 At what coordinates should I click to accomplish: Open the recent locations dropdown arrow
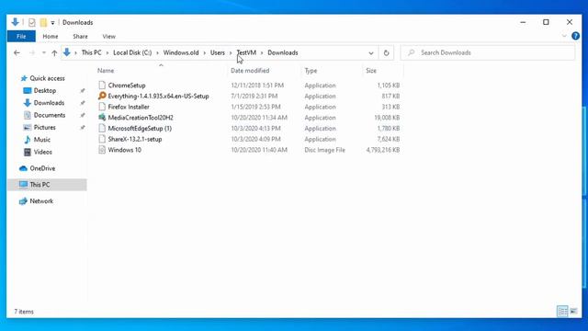[44, 53]
